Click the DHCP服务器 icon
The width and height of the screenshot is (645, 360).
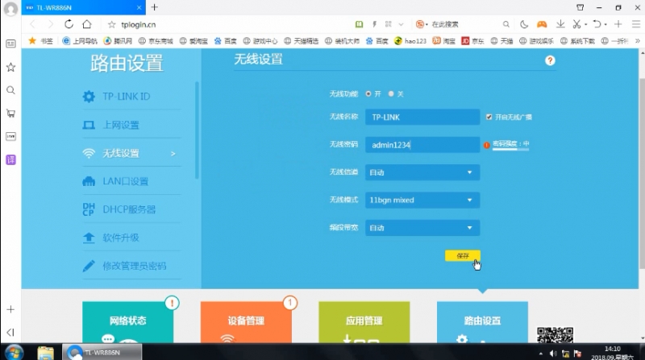click(x=89, y=209)
